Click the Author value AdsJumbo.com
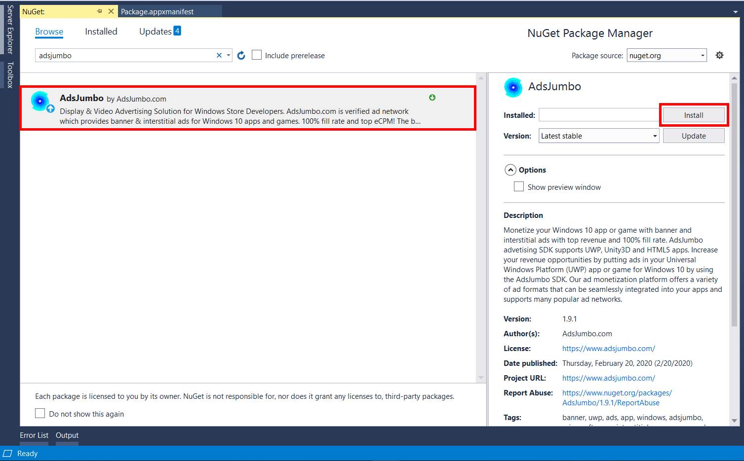 coord(587,334)
